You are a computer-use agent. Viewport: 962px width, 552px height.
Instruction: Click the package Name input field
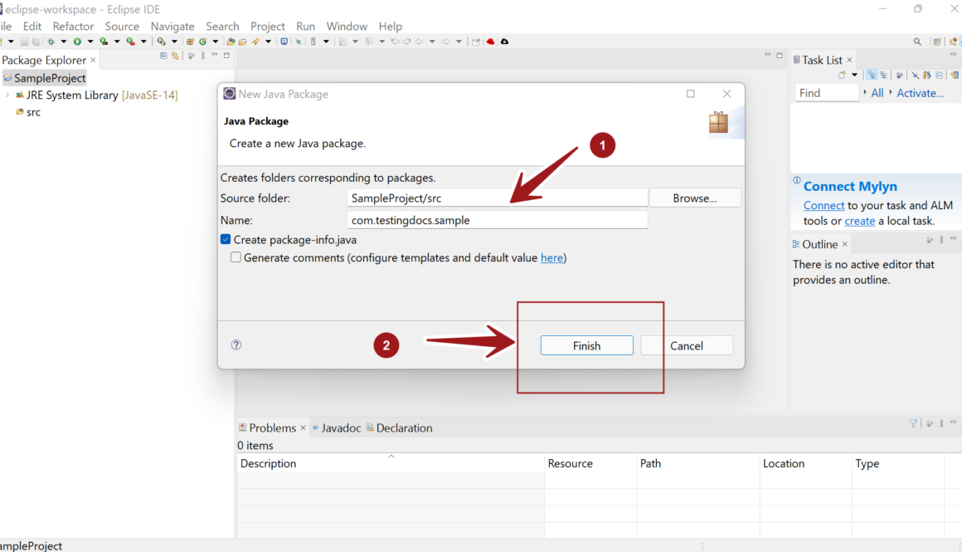(498, 220)
